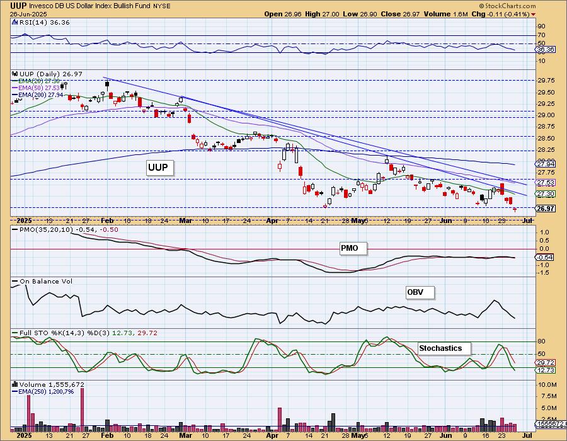The image size is (567, 441).
Task: Select the green EMA(20) legend line swatch
Action: coord(15,81)
